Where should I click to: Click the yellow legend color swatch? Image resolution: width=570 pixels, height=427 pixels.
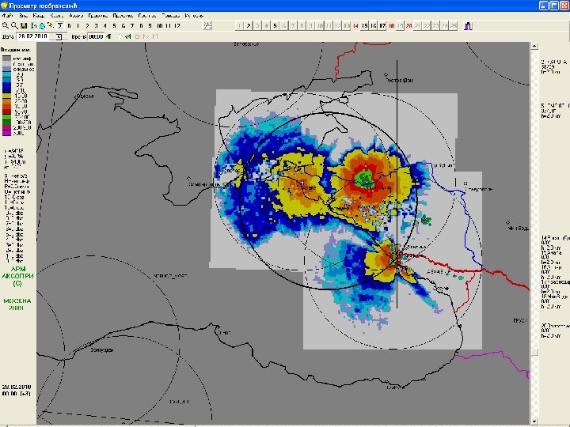[7, 96]
